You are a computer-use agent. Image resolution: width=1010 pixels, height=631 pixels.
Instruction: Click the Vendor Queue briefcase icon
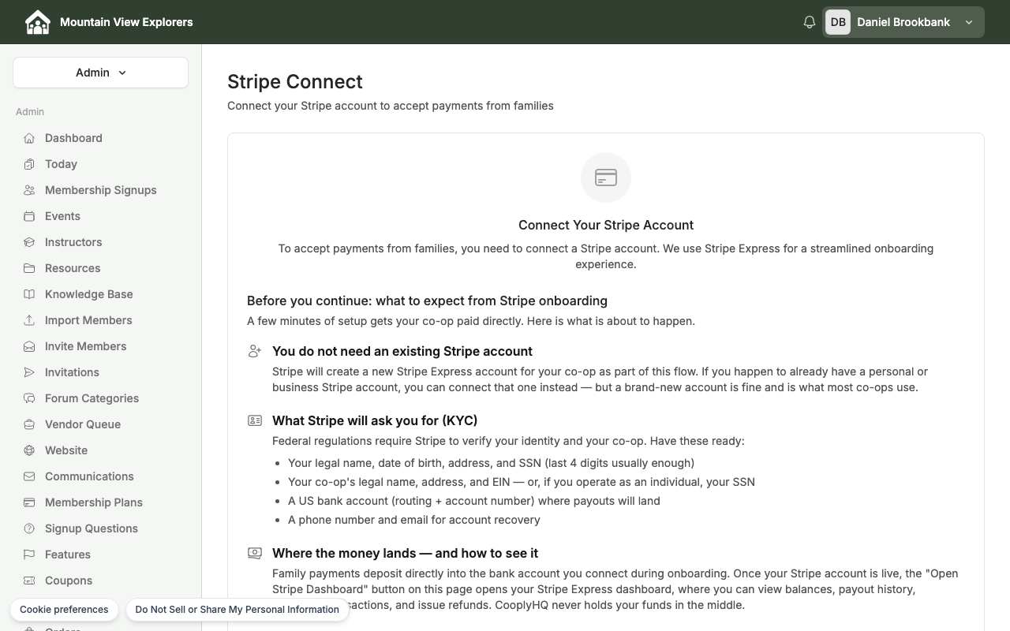(x=29, y=424)
